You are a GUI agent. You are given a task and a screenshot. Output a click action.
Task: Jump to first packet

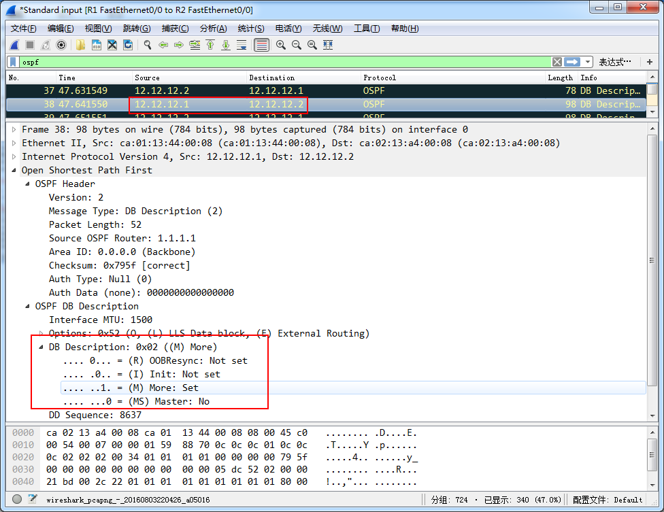210,45
